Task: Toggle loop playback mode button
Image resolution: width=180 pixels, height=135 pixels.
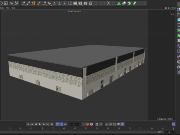Action: click(57, 124)
